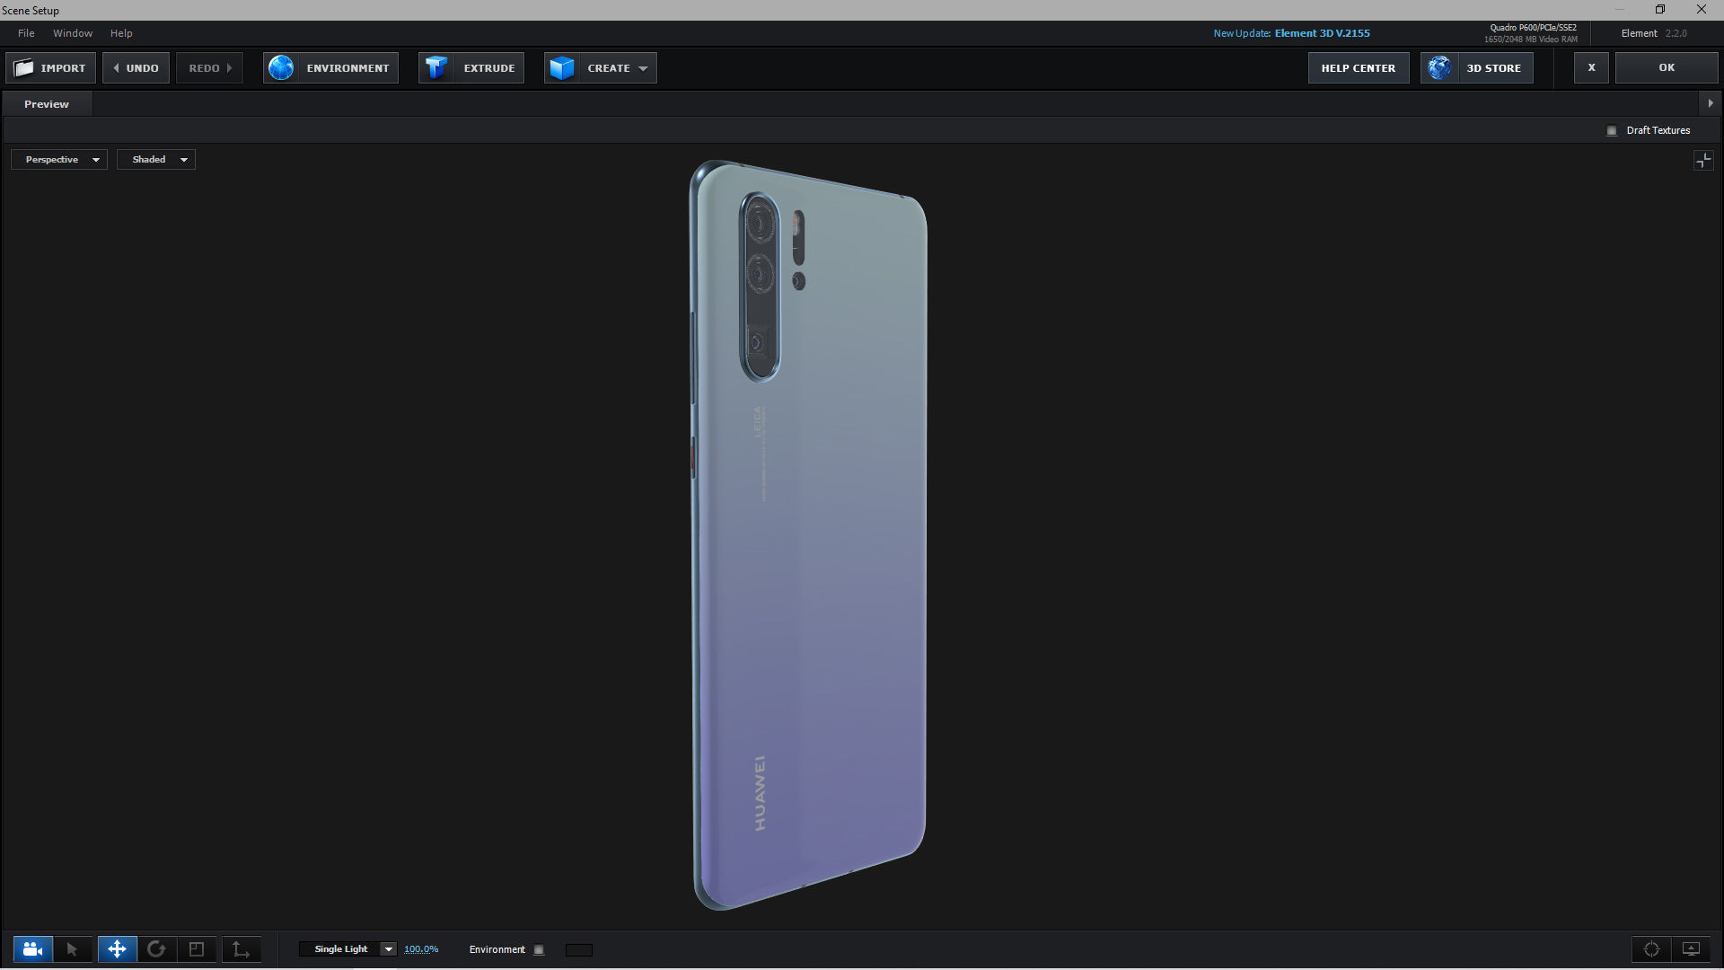The image size is (1724, 970).
Task: Open the Window menu
Action: point(73,33)
